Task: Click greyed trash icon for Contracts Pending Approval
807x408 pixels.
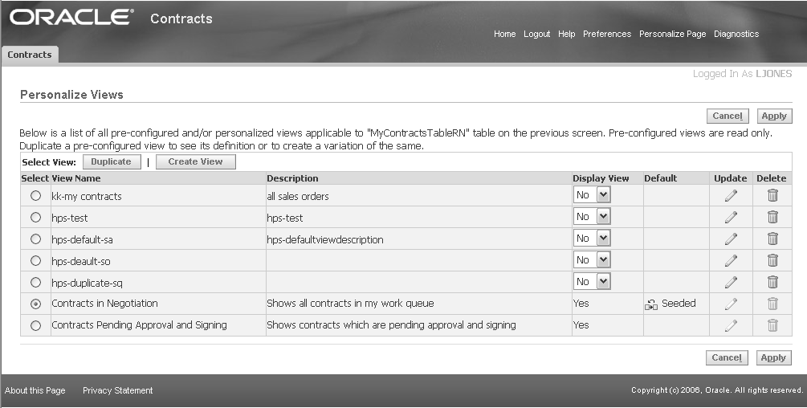Action: 772,325
